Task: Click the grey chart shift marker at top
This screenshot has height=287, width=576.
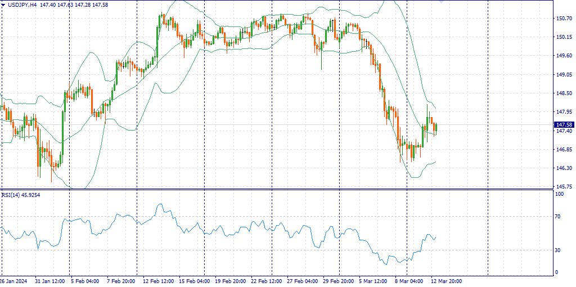Action: [440, 2]
